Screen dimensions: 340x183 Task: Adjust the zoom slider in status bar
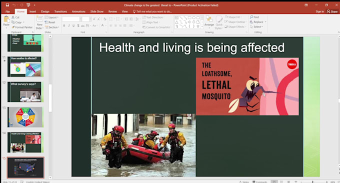click(x=312, y=181)
